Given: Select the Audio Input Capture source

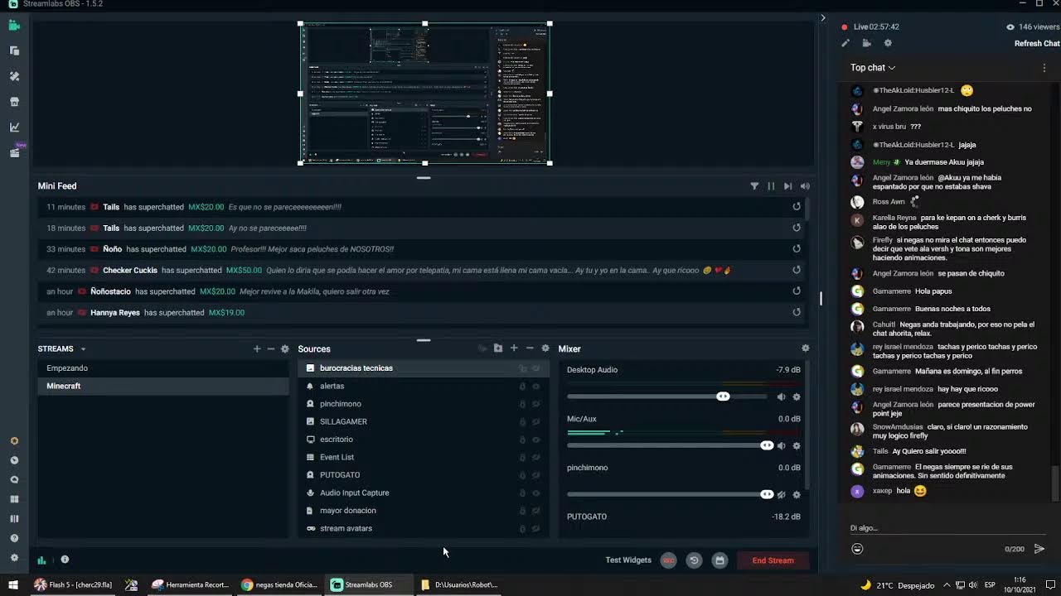Looking at the screenshot, I should [x=423, y=493].
